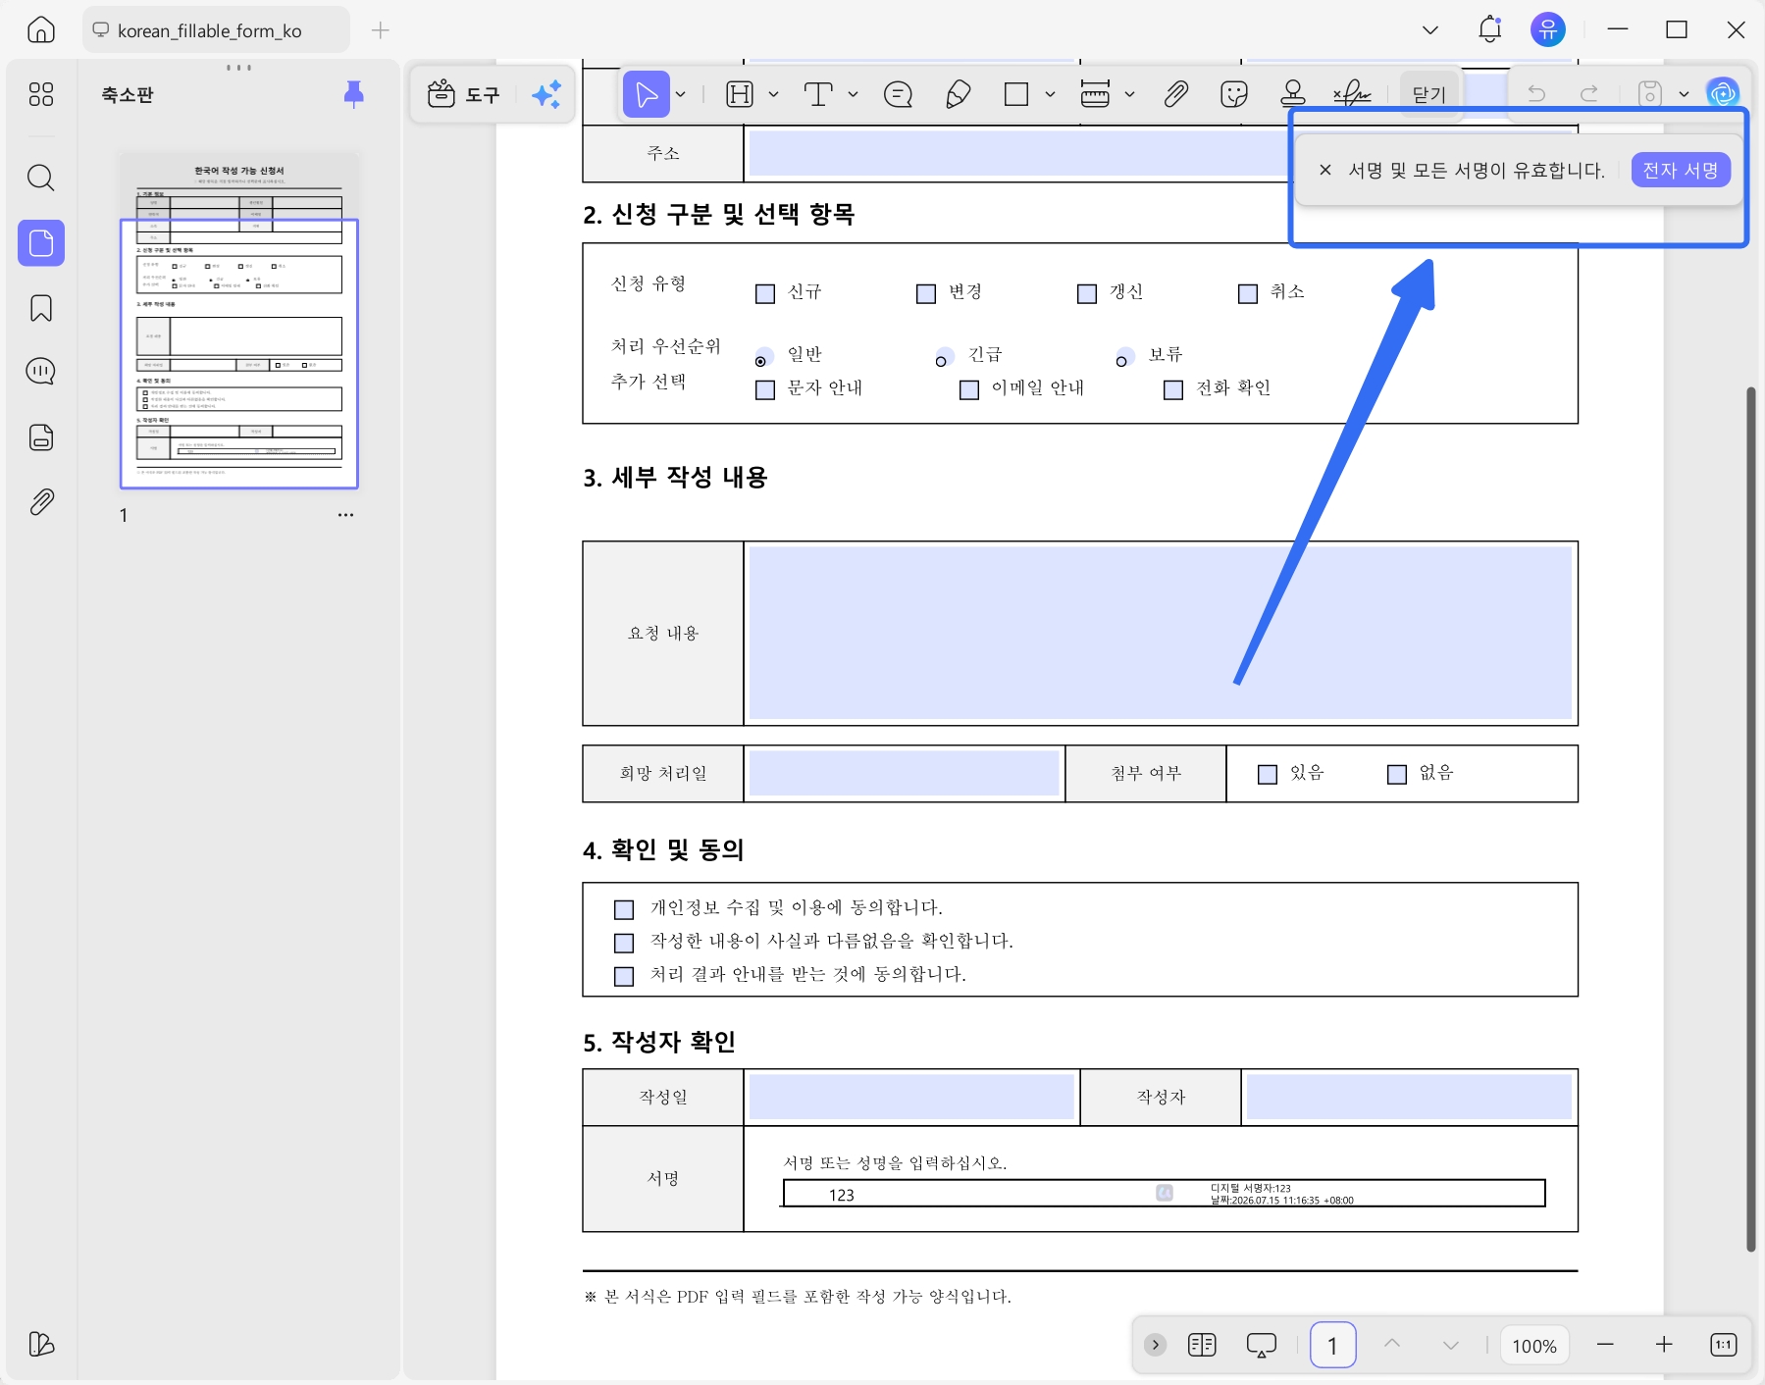Click the redo arrow
This screenshot has height=1385, width=1765.
click(x=1589, y=94)
